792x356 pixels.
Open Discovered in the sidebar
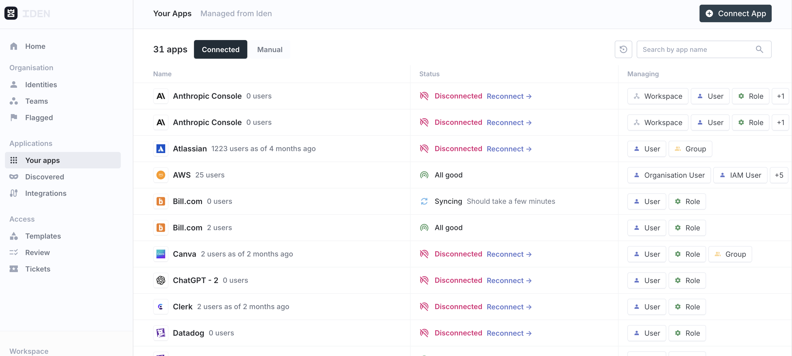(x=44, y=177)
